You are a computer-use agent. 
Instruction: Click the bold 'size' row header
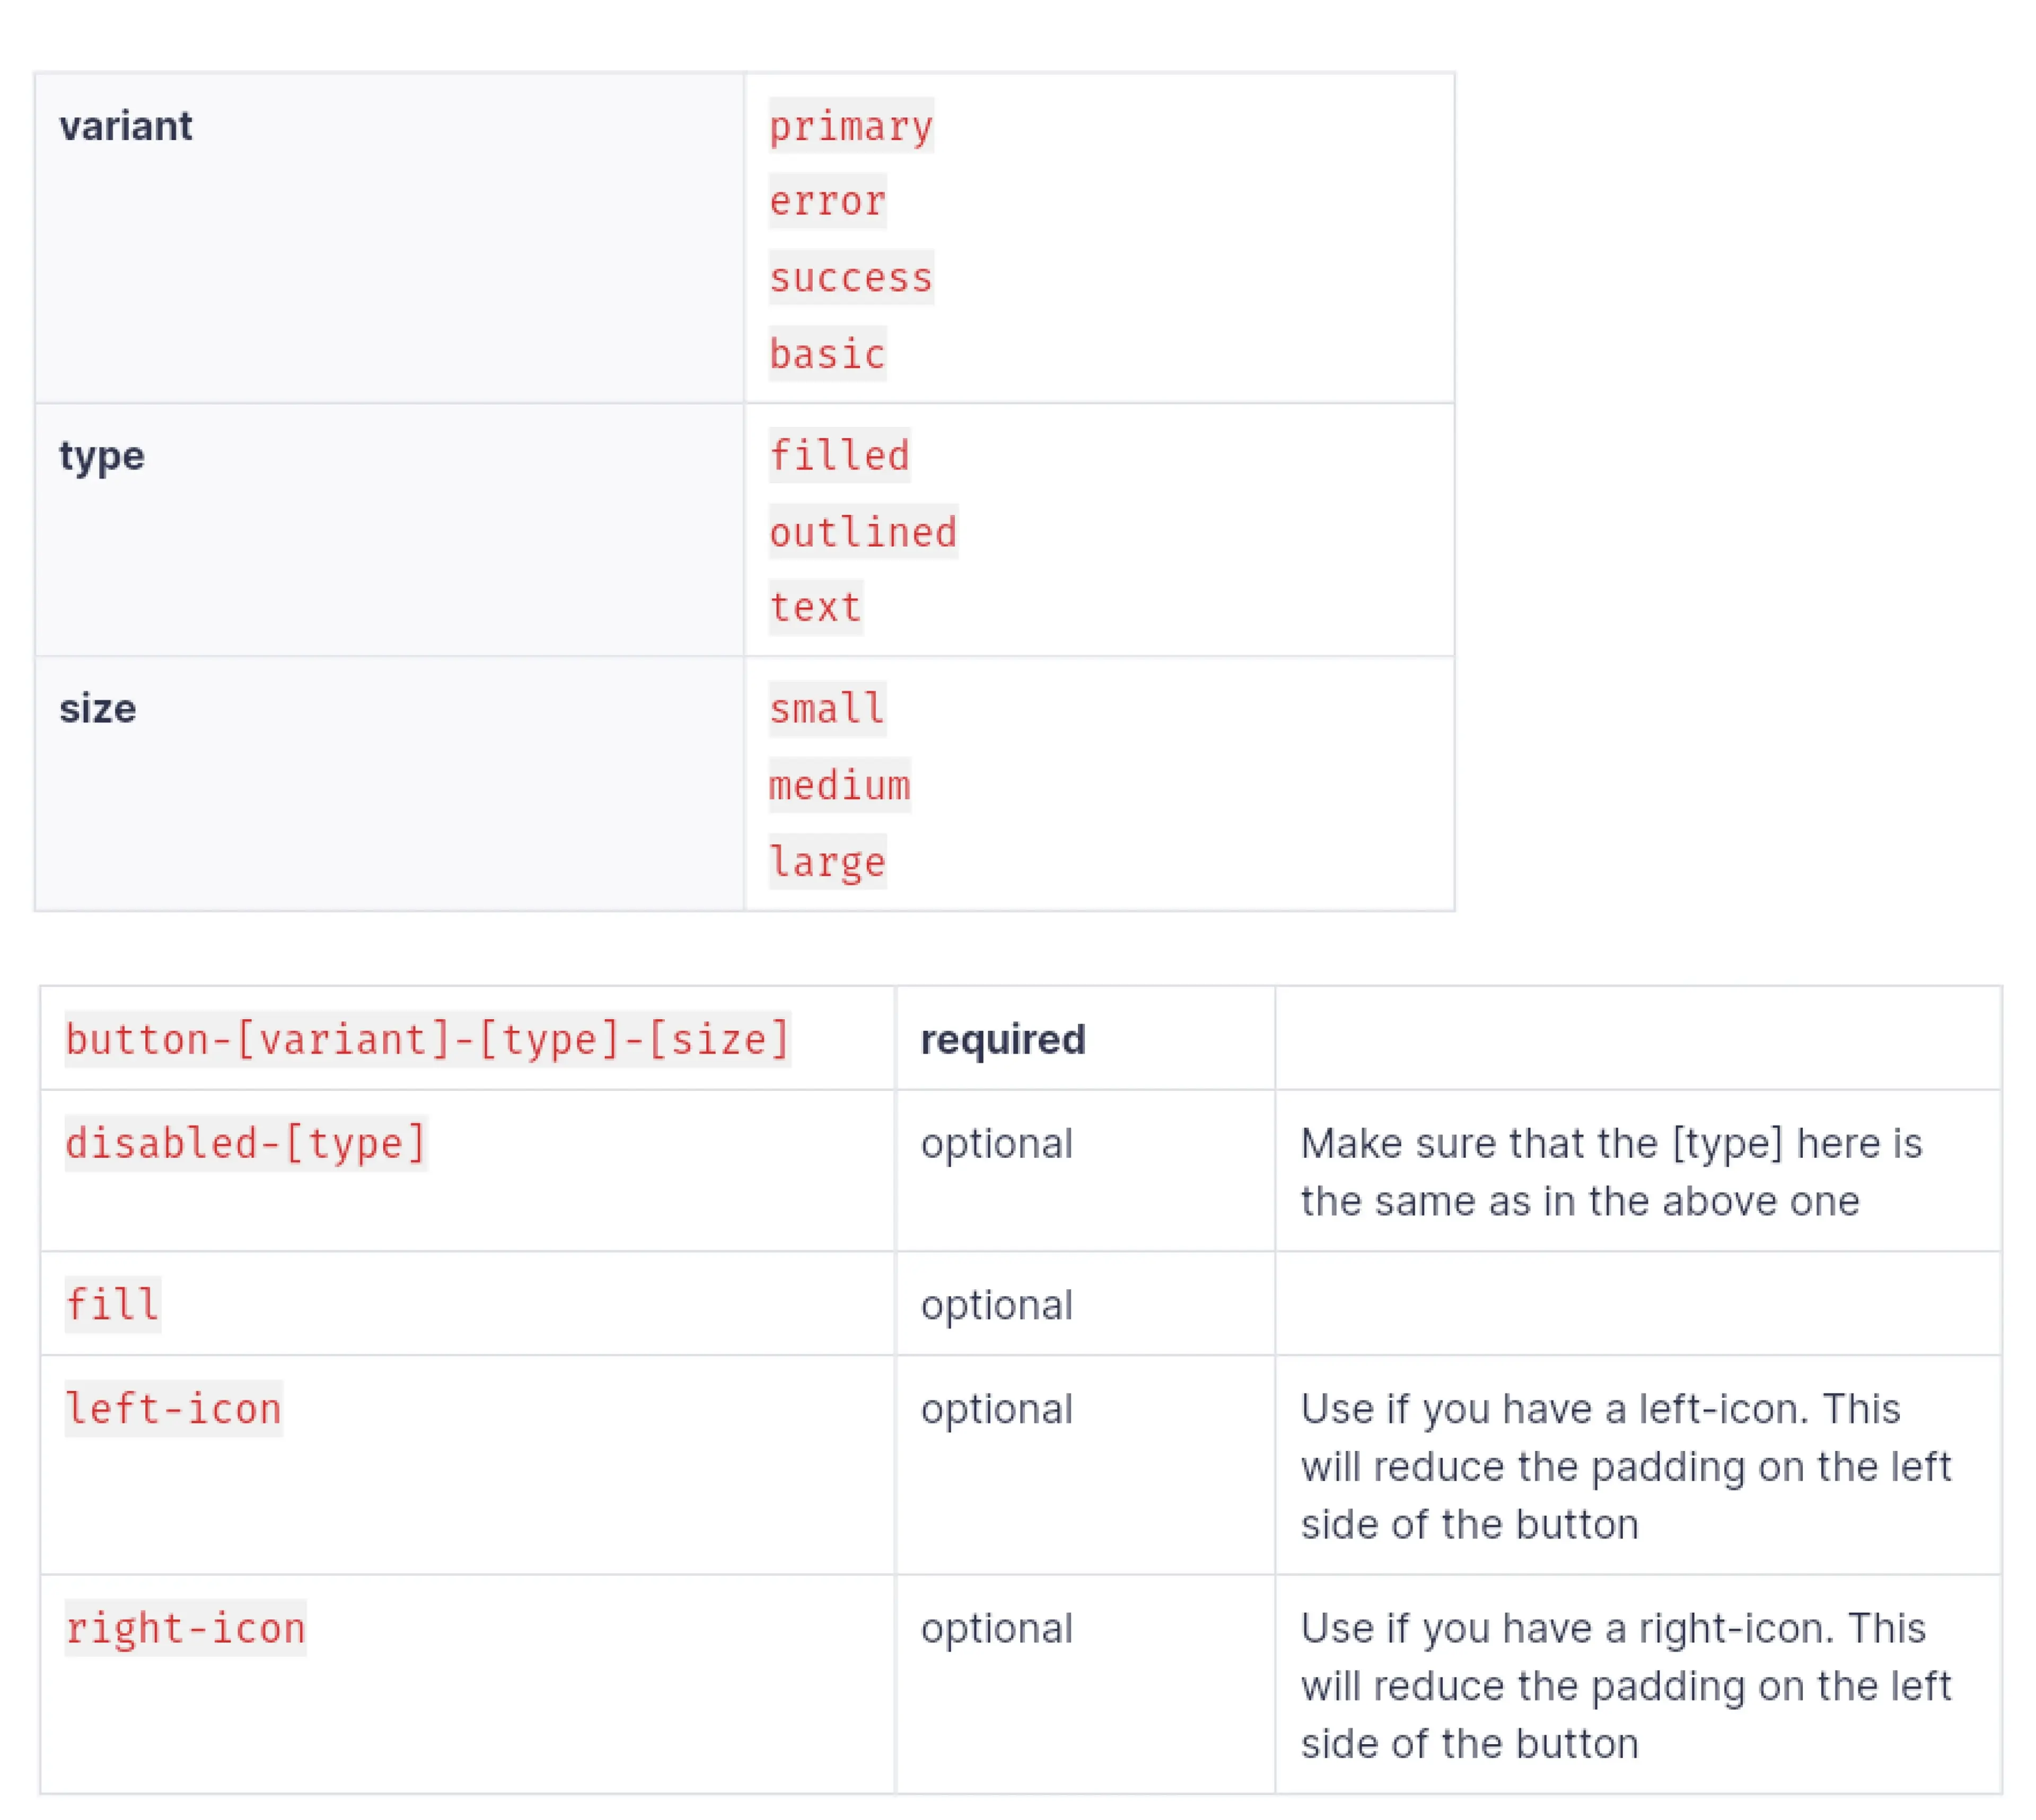[98, 709]
